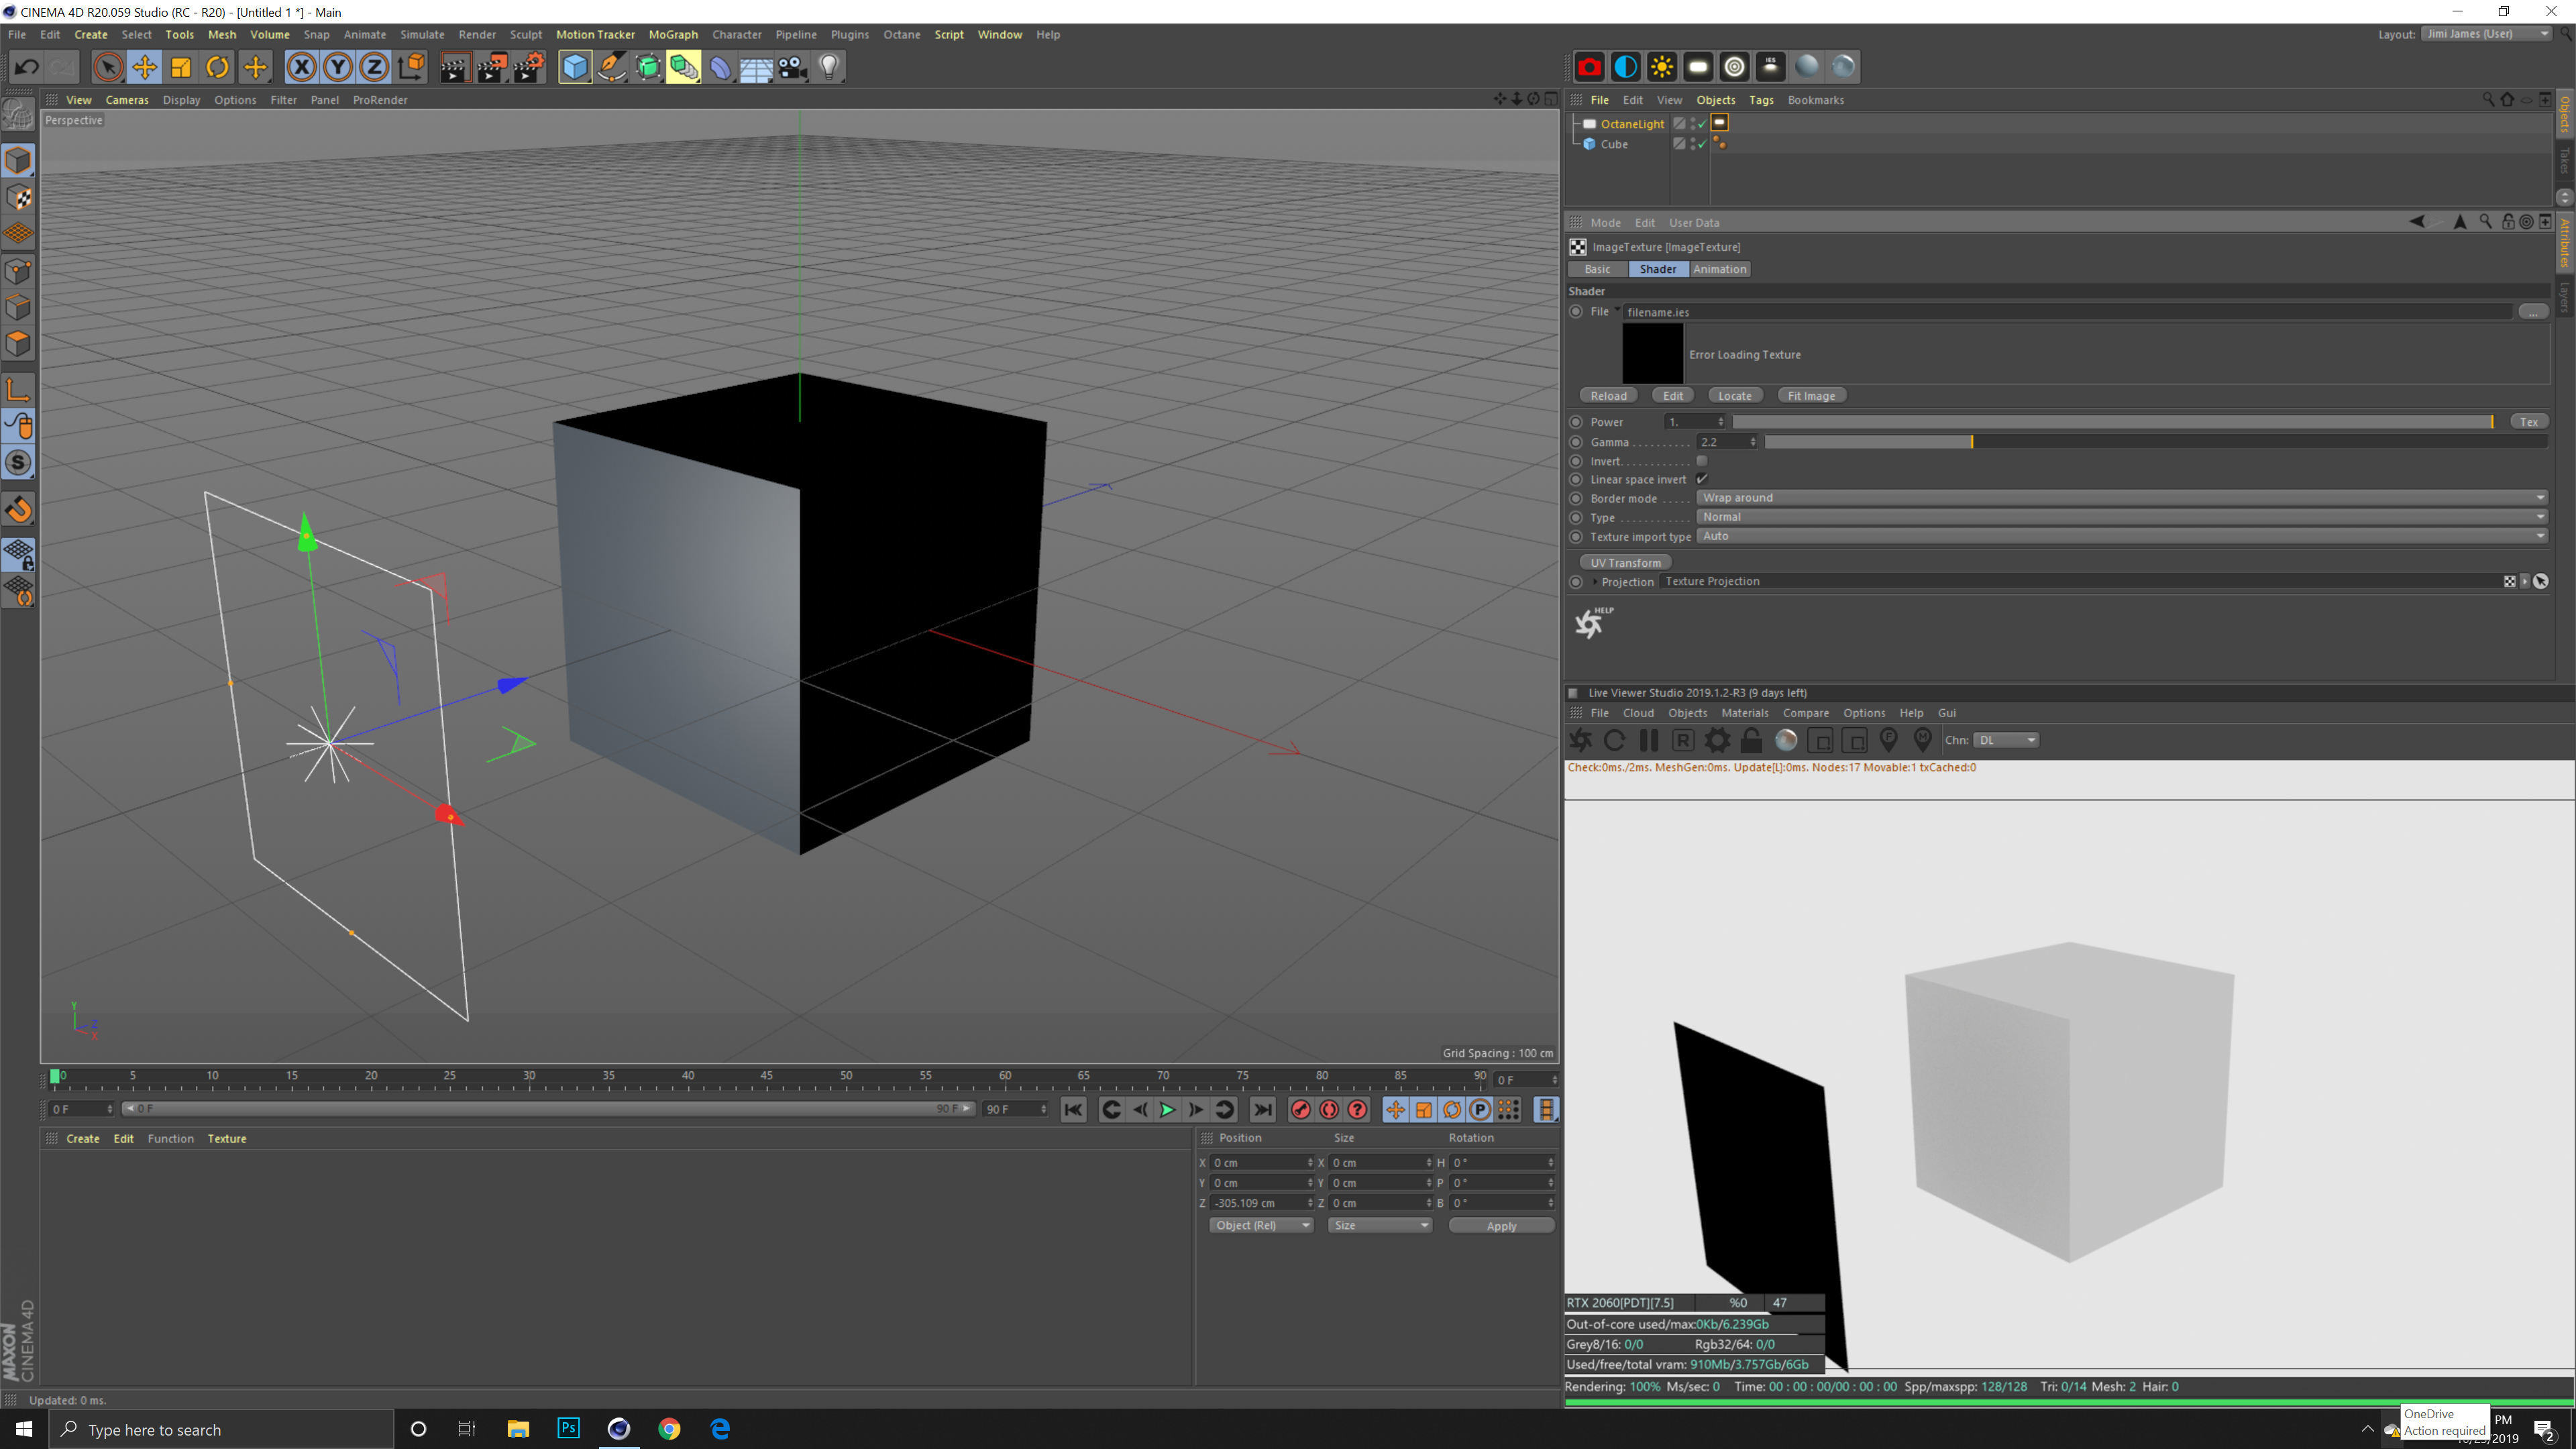Click the Reload texture button

[1608, 396]
